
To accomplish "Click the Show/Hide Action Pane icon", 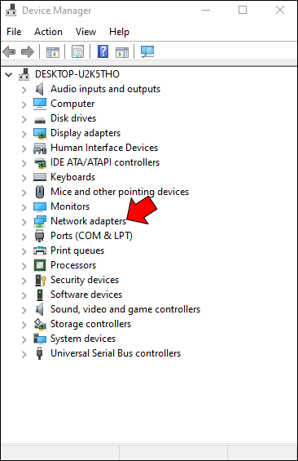I will 122,52.
